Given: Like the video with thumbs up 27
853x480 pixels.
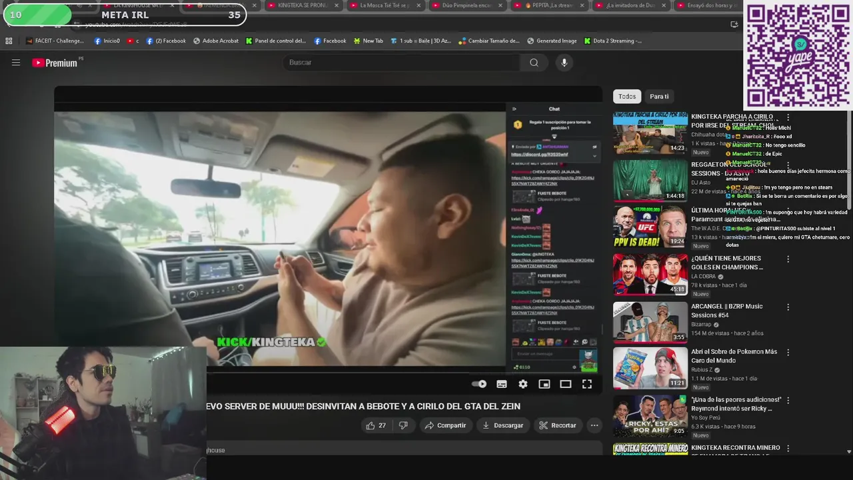Looking at the screenshot, I should [375, 425].
